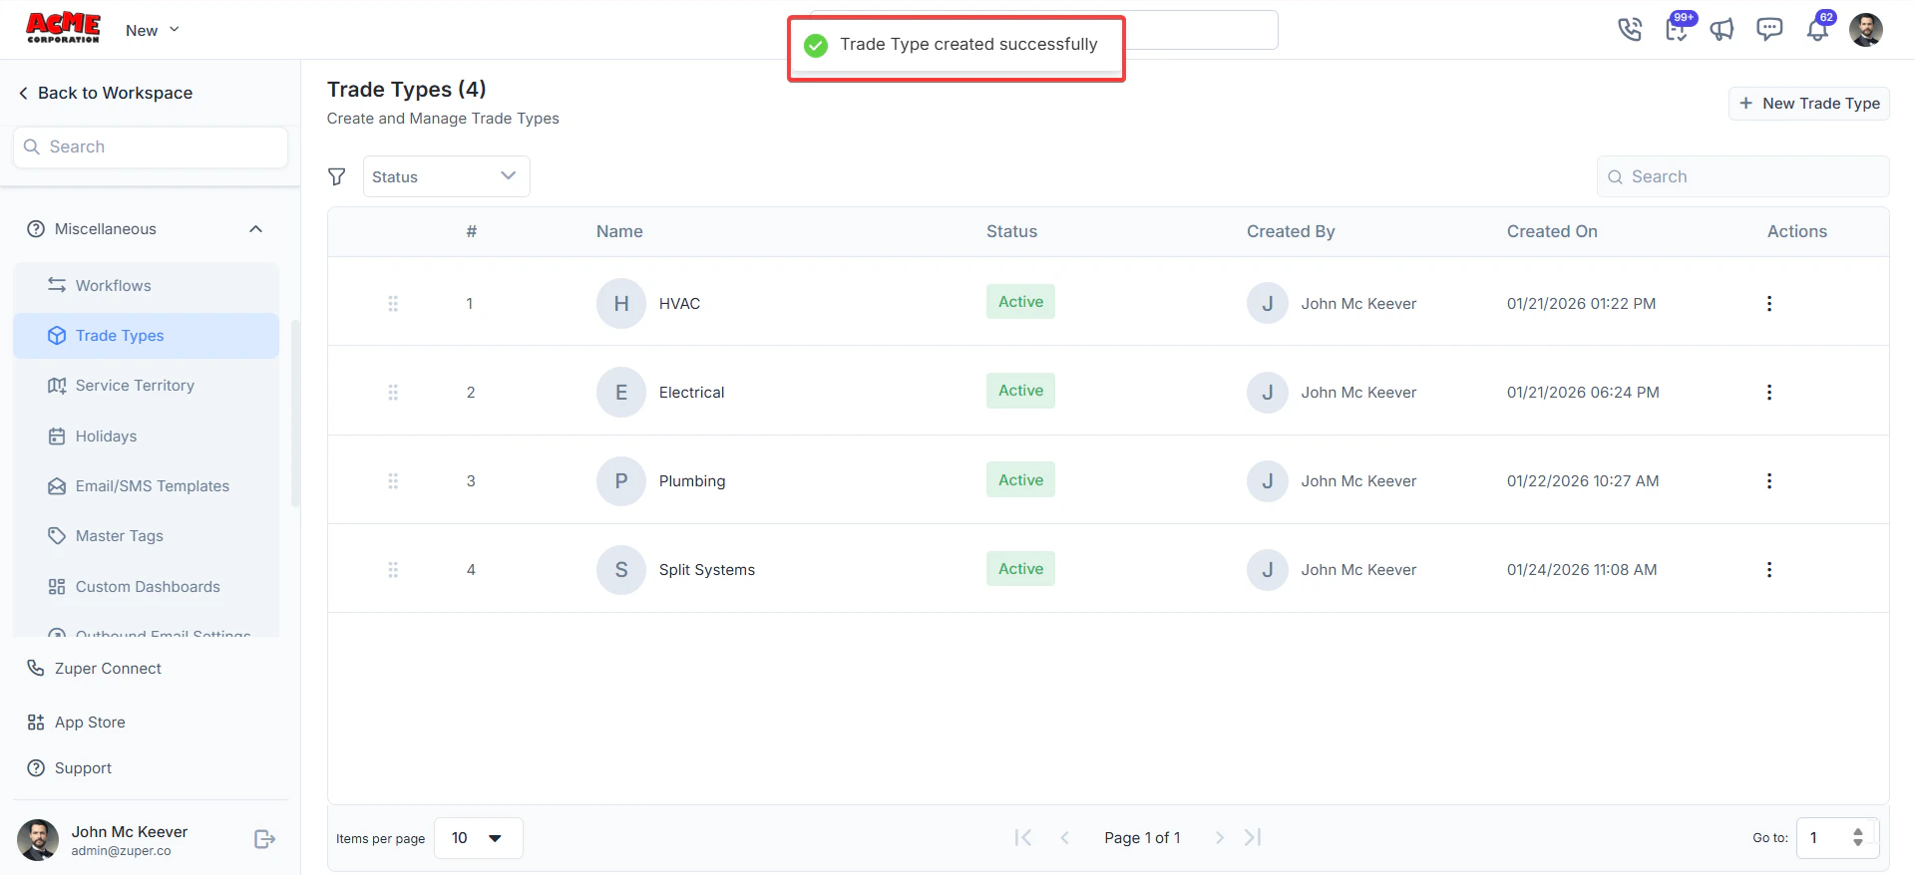The height and width of the screenshot is (875, 1915).
Task: Click the Plumbing trade type name
Action: (x=692, y=481)
